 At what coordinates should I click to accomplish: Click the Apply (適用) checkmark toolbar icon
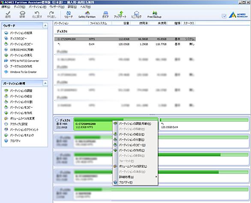pos(8,13)
